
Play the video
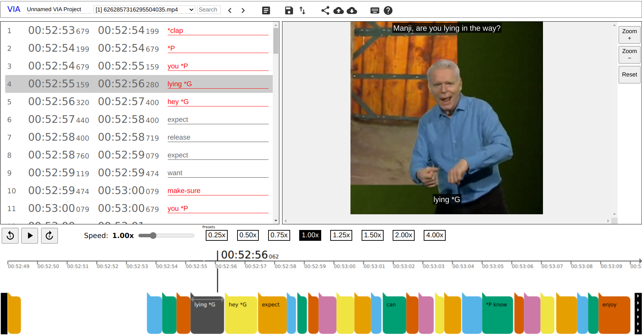(x=30, y=236)
